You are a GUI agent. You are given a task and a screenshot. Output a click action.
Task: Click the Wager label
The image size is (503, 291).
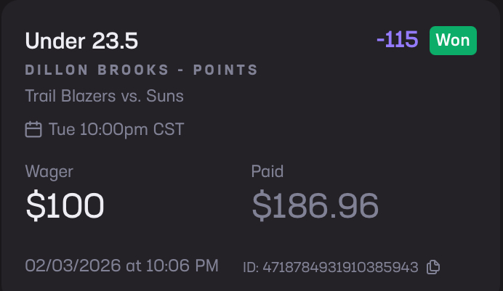49,172
